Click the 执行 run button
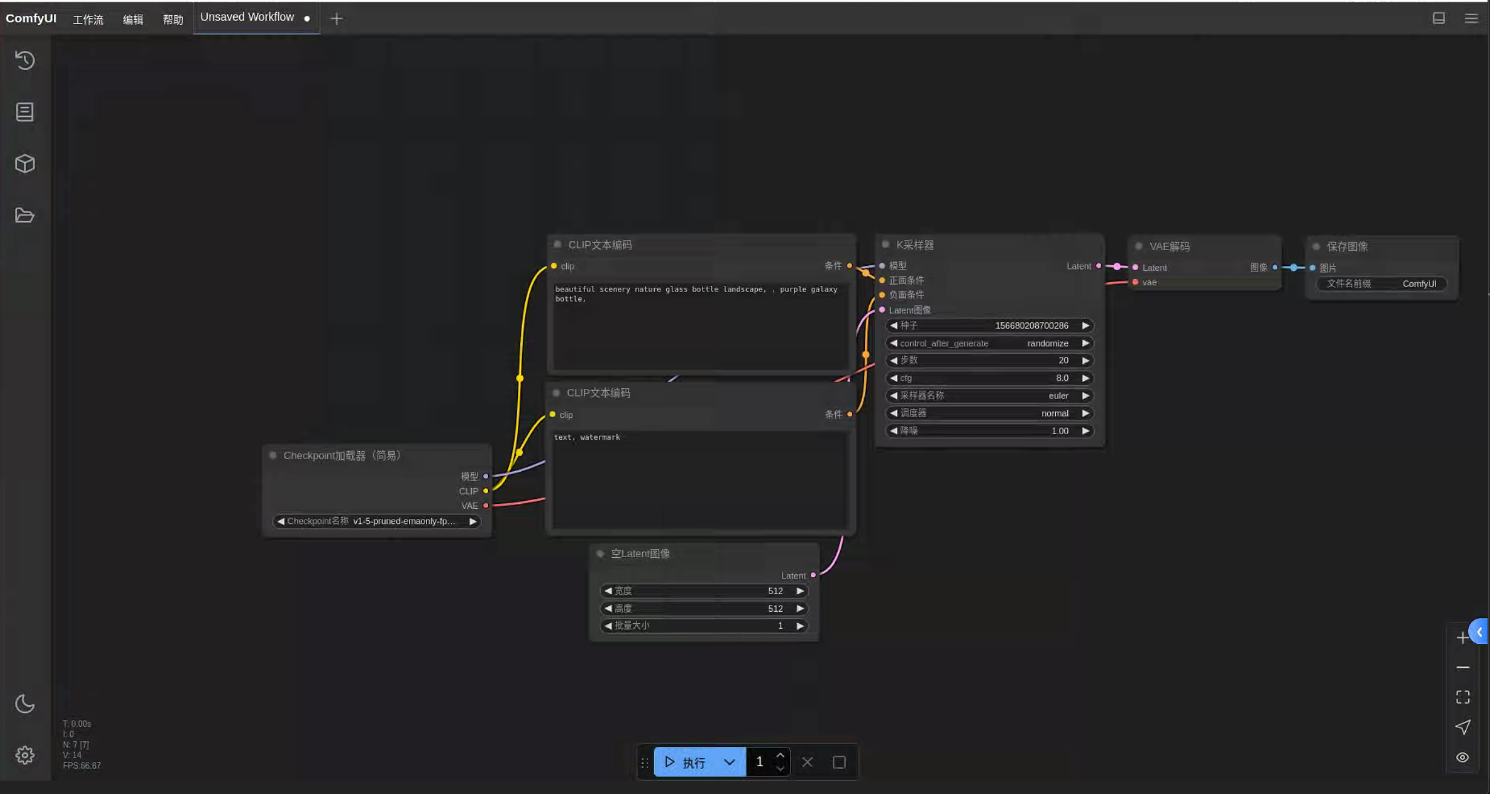1490x794 pixels. pos(686,762)
